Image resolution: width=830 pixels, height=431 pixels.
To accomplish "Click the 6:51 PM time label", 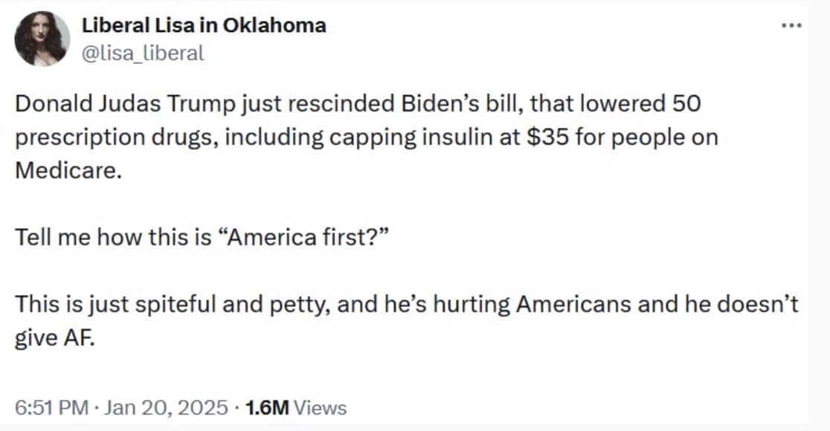I will click(x=51, y=407).
